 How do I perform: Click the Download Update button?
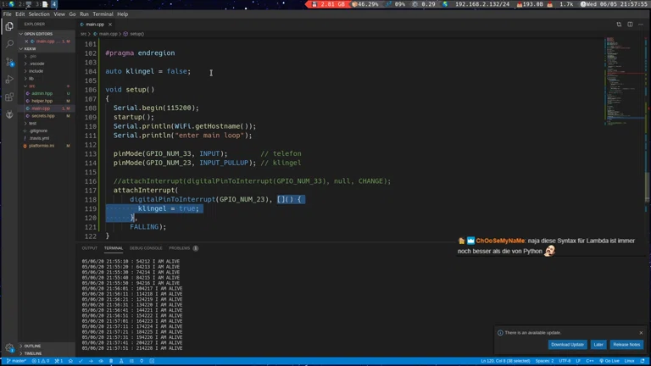tap(567, 345)
